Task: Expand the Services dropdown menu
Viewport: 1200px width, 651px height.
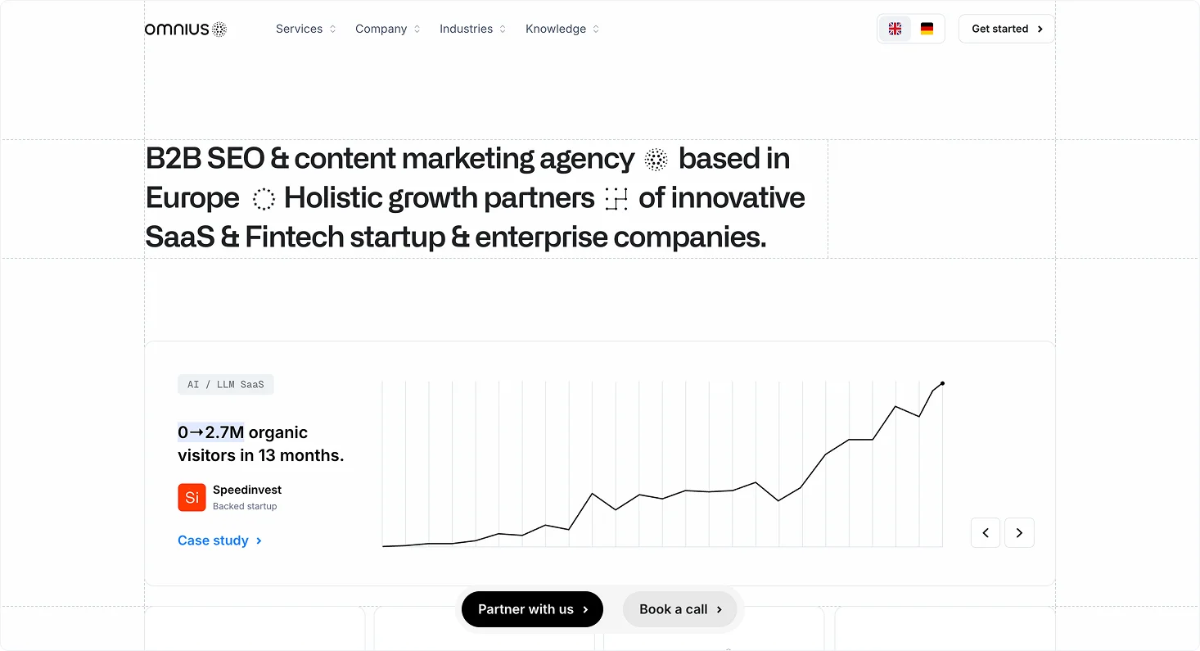Action: (x=305, y=29)
